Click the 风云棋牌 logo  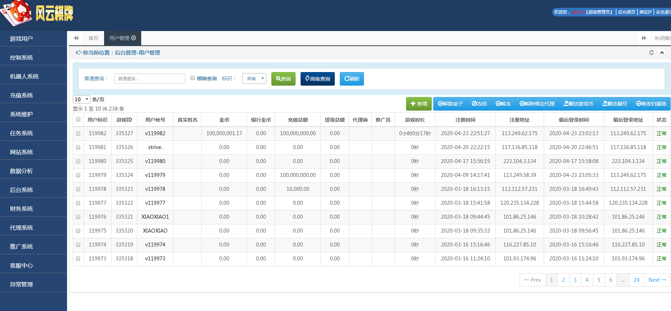tap(37, 14)
